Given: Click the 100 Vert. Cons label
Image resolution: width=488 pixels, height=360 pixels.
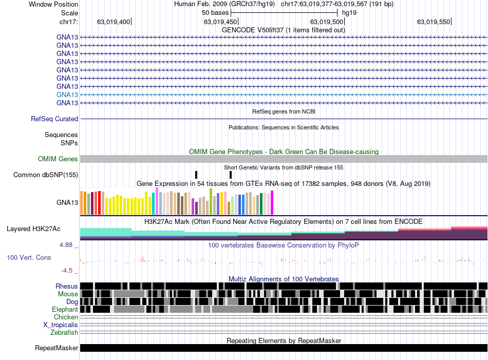Looking at the screenshot, I should tap(29, 258).
